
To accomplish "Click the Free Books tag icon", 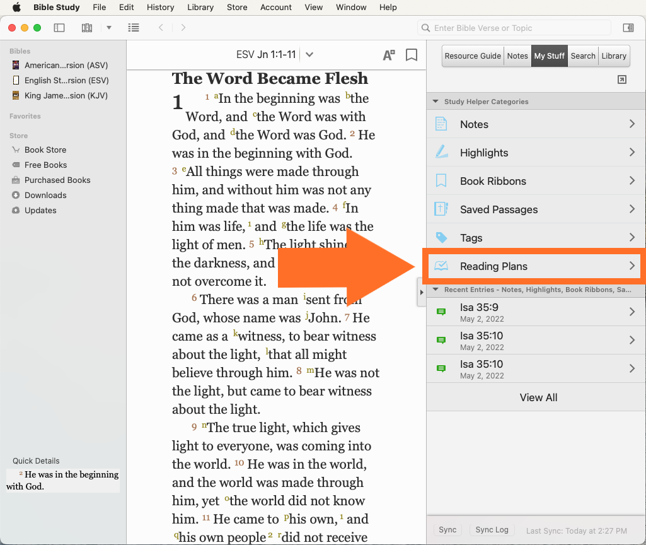I will (x=16, y=165).
